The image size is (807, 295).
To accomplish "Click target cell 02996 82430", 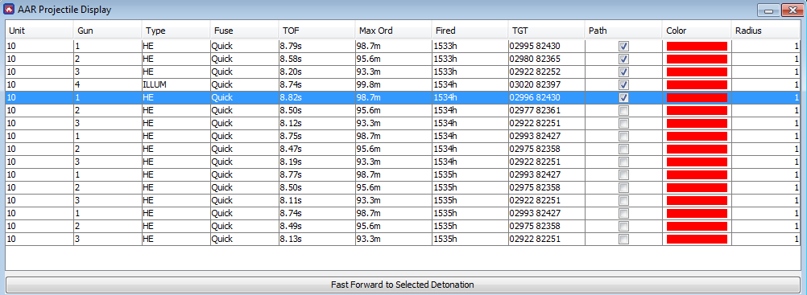I will point(546,97).
